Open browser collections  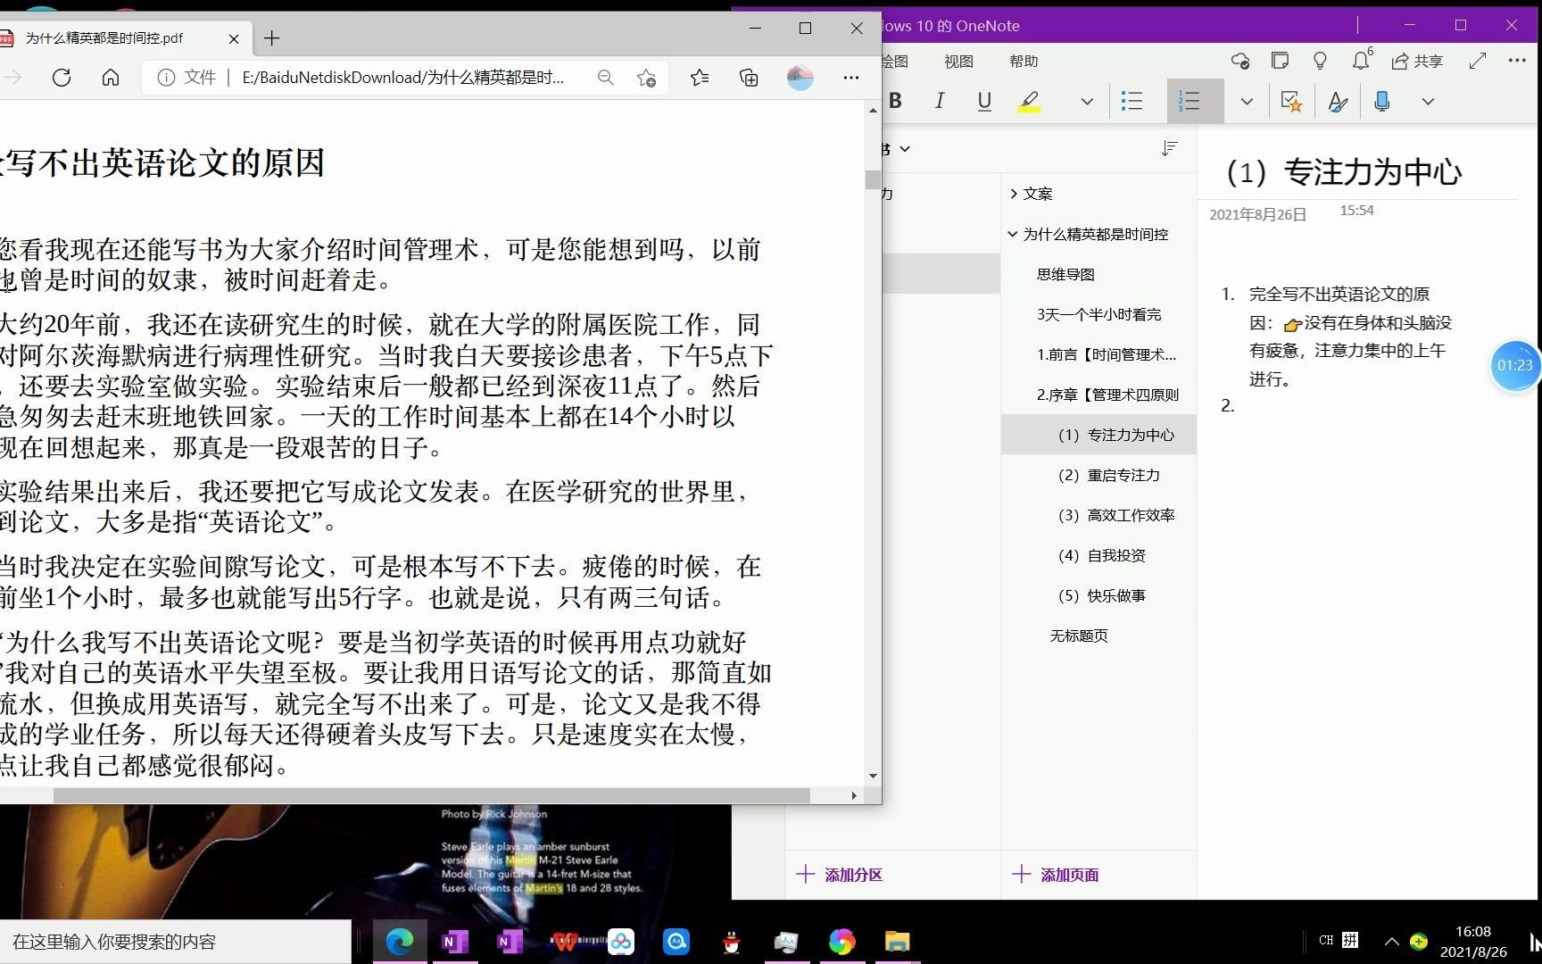(750, 78)
